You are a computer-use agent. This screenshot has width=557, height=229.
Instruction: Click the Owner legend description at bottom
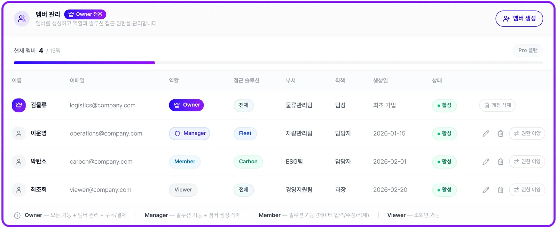[76, 215]
